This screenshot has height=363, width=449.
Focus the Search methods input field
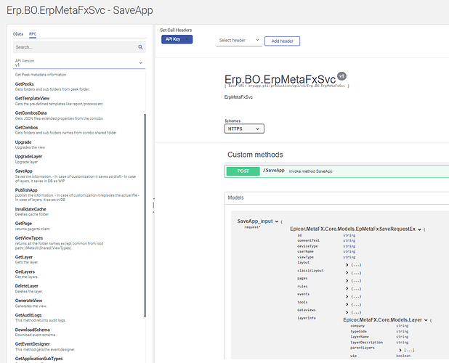[76, 47]
